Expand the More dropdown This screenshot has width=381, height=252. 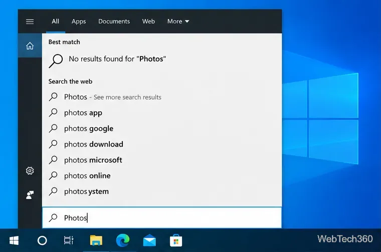tap(178, 21)
